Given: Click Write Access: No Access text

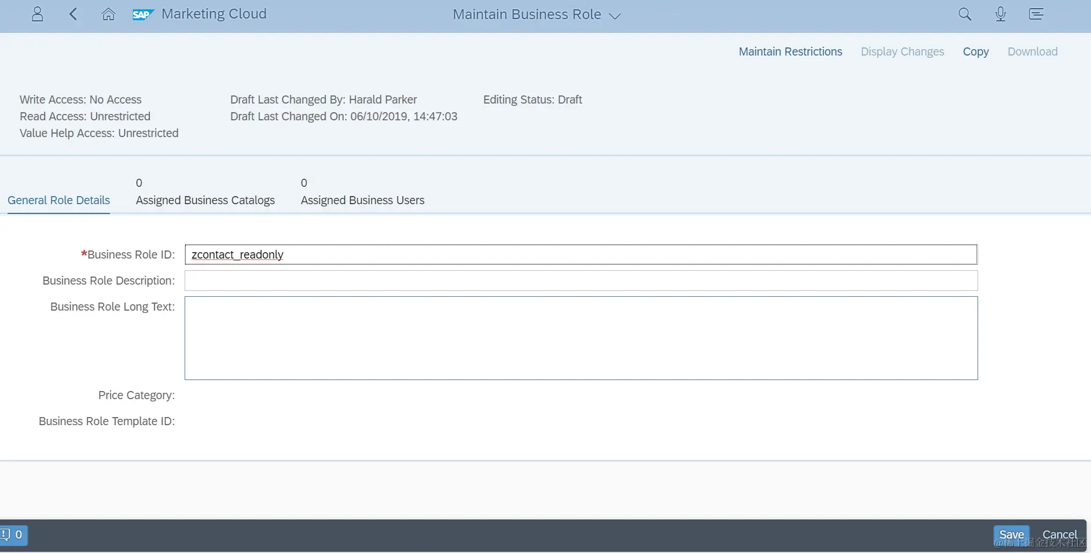Looking at the screenshot, I should pos(80,99).
